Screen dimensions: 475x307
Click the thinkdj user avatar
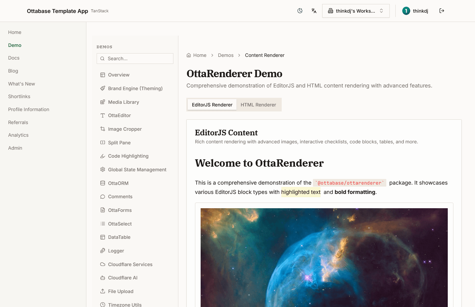(x=406, y=11)
